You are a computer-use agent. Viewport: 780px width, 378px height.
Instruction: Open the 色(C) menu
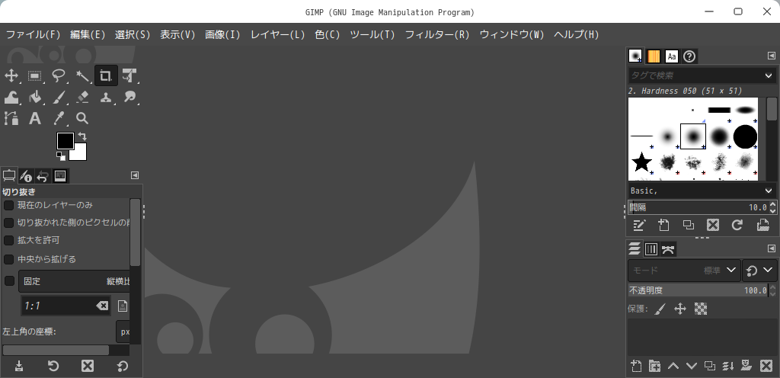(328, 35)
